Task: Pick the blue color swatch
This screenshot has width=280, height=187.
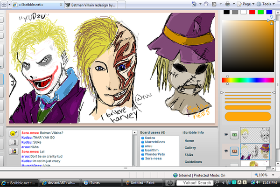Action: [269, 12]
